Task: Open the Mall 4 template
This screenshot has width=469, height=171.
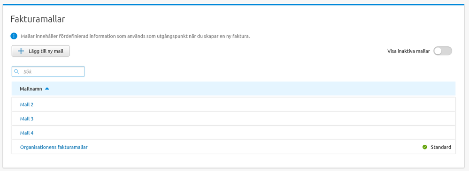Action: pyautogui.click(x=27, y=133)
